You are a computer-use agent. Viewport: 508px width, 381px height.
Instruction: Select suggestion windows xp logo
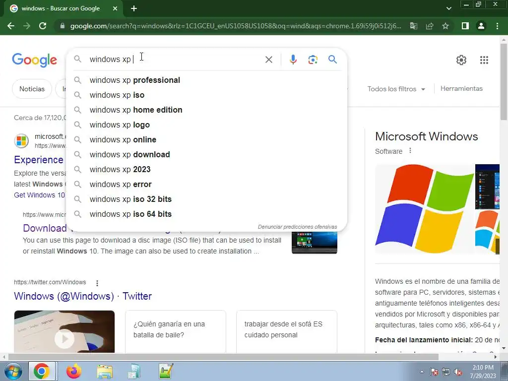click(206, 125)
